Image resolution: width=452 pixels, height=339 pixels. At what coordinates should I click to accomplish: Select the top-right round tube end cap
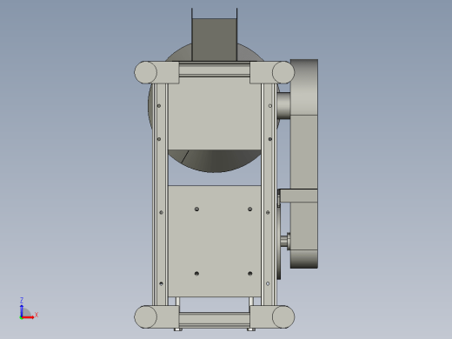coord(283,72)
